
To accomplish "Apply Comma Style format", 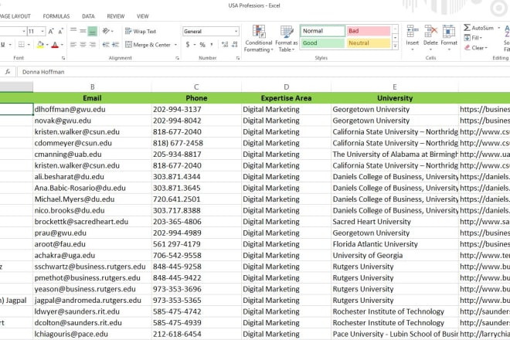I will [212, 45].
